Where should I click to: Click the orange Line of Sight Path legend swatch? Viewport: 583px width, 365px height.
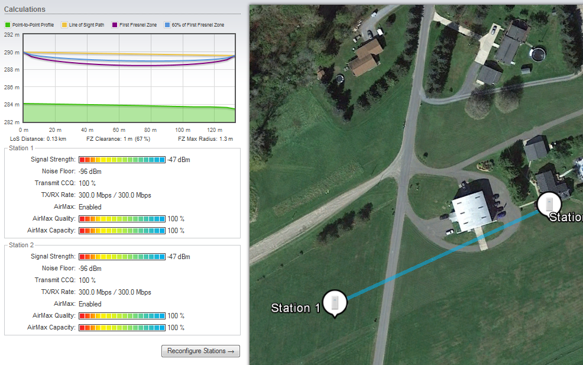(x=65, y=25)
